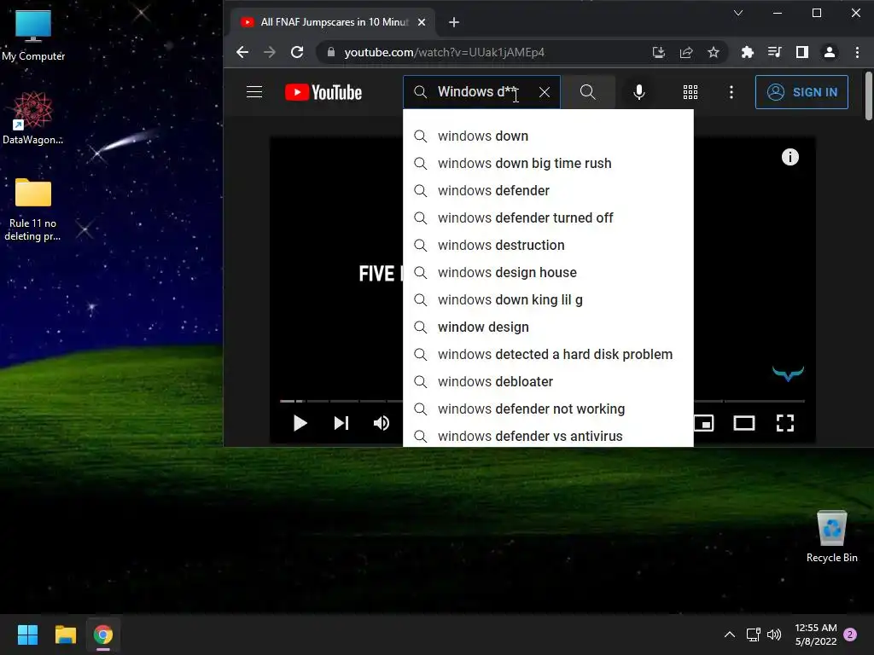The width and height of the screenshot is (874, 655).
Task: Select suggestion "windows down"
Action: pos(549,136)
